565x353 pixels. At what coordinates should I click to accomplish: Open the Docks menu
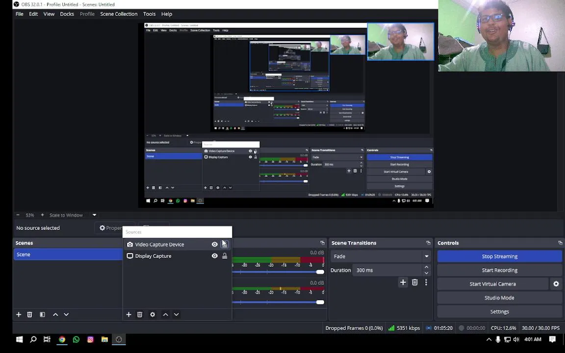67,14
